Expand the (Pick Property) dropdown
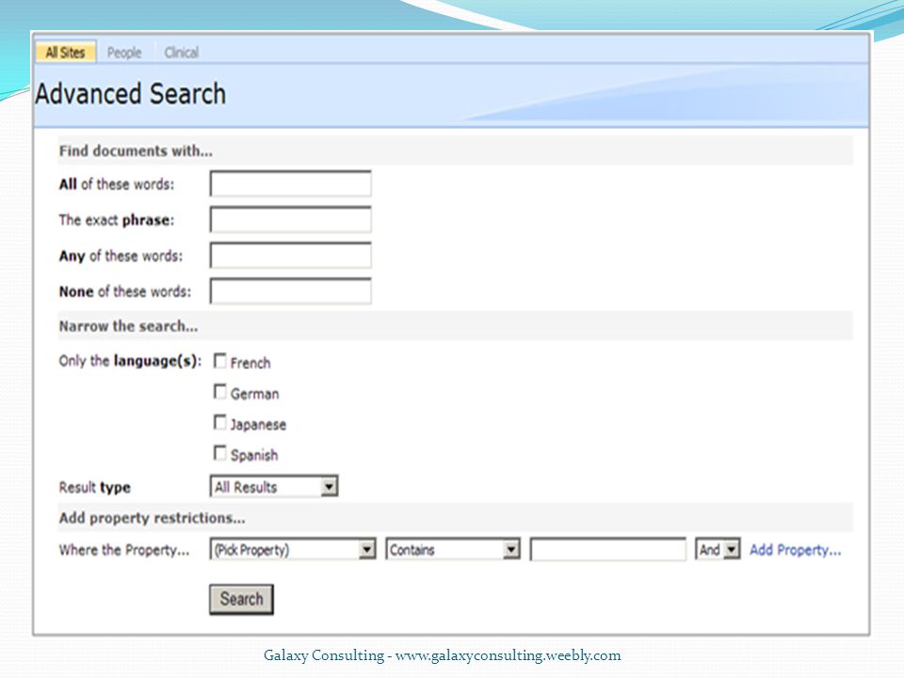Image resolution: width=904 pixels, height=678 pixels. pos(293,549)
